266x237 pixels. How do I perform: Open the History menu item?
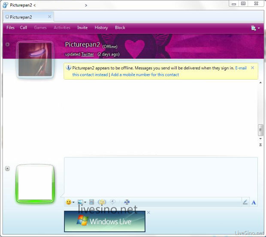(x=101, y=28)
